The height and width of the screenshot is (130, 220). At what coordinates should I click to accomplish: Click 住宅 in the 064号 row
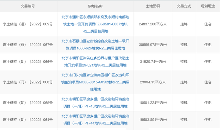coord(208,120)
